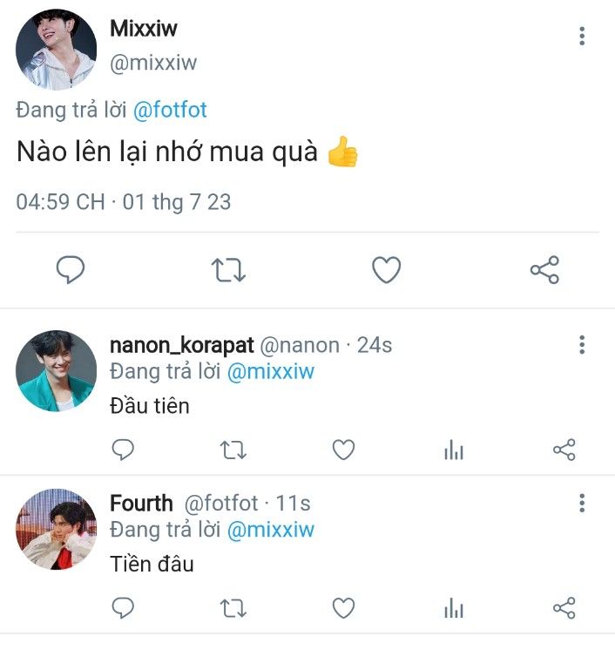Share nanon_korapat's reply
Screen dimensions: 615x670
coord(564,450)
